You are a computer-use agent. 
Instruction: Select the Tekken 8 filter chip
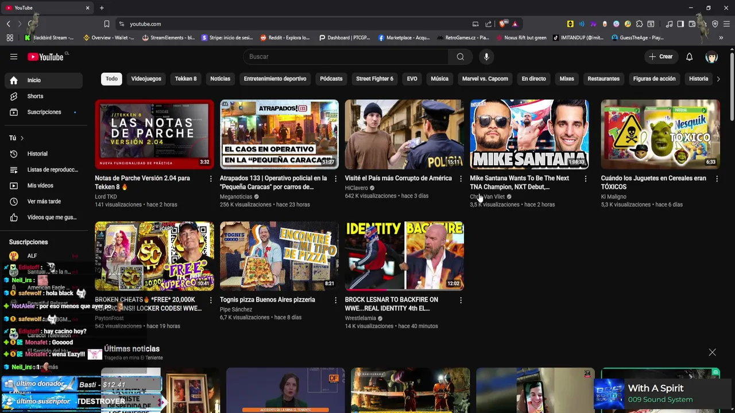tap(185, 79)
